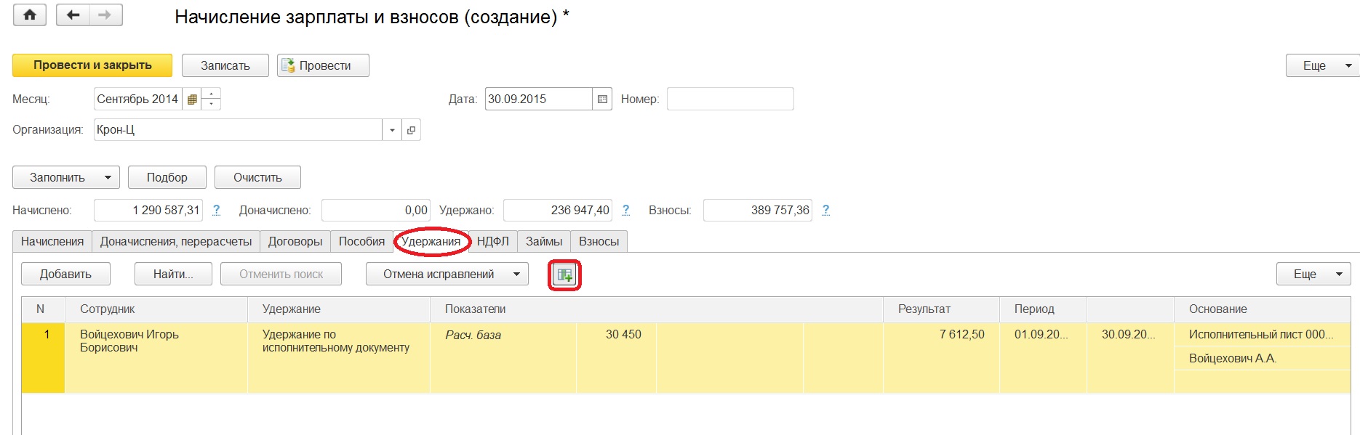Click the Результат column header
The image size is (1360, 435).
pyautogui.click(x=942, y=309)
